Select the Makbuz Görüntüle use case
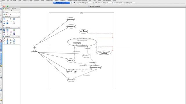Image resolution: width=186 pixels, height=104 pixels. 96,67
